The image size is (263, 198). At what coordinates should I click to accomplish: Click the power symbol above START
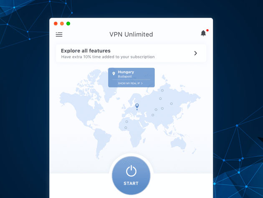(x=131, y=171)
